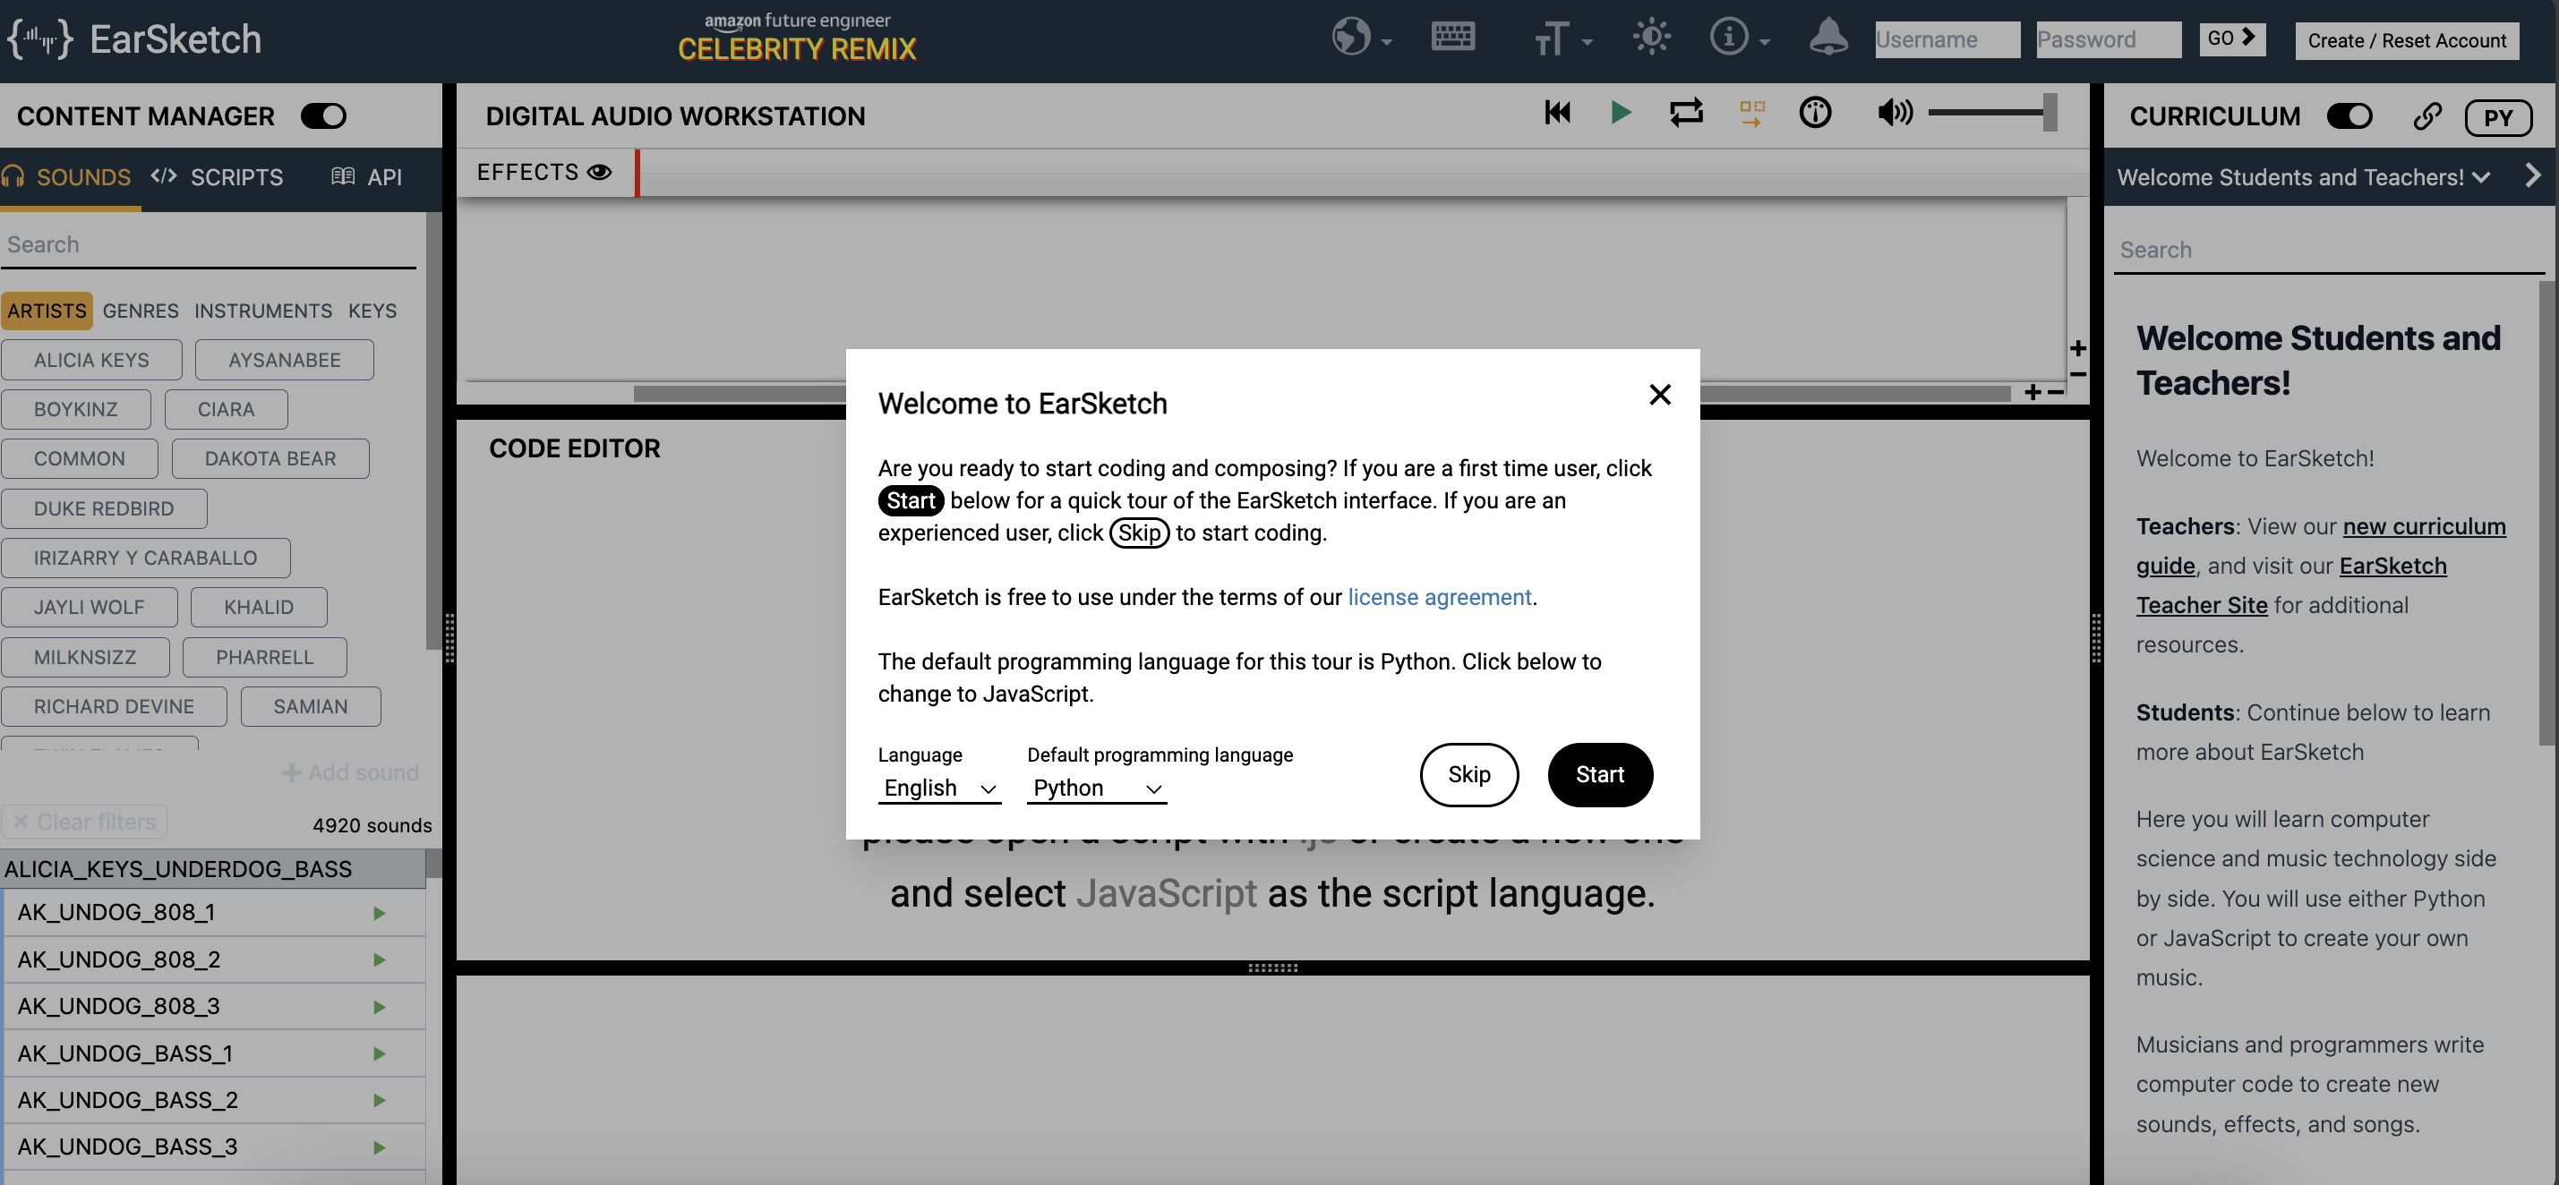
Task: Click Skip in the welcome dialog
Action: pos(1468,775)
